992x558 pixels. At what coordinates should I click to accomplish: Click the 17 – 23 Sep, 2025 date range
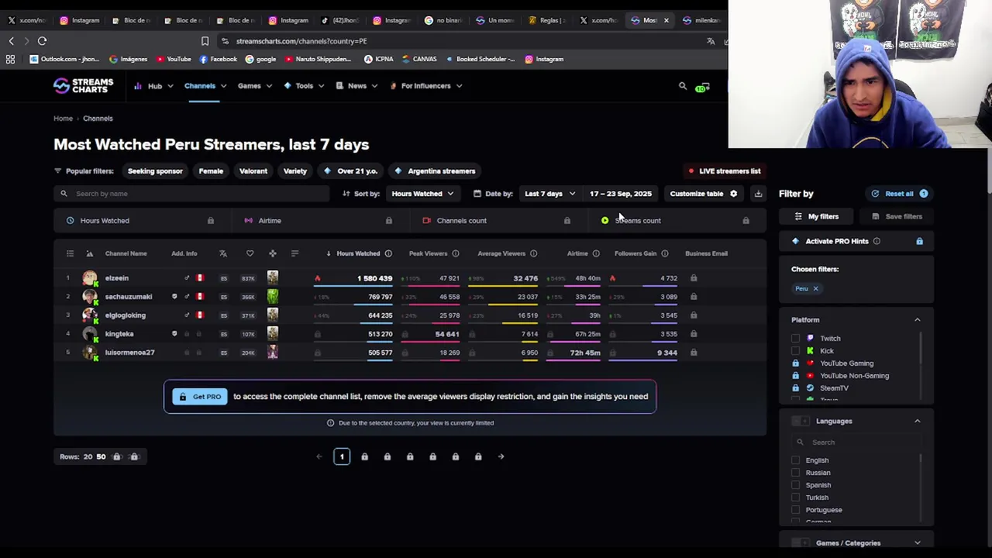point(621,194)
